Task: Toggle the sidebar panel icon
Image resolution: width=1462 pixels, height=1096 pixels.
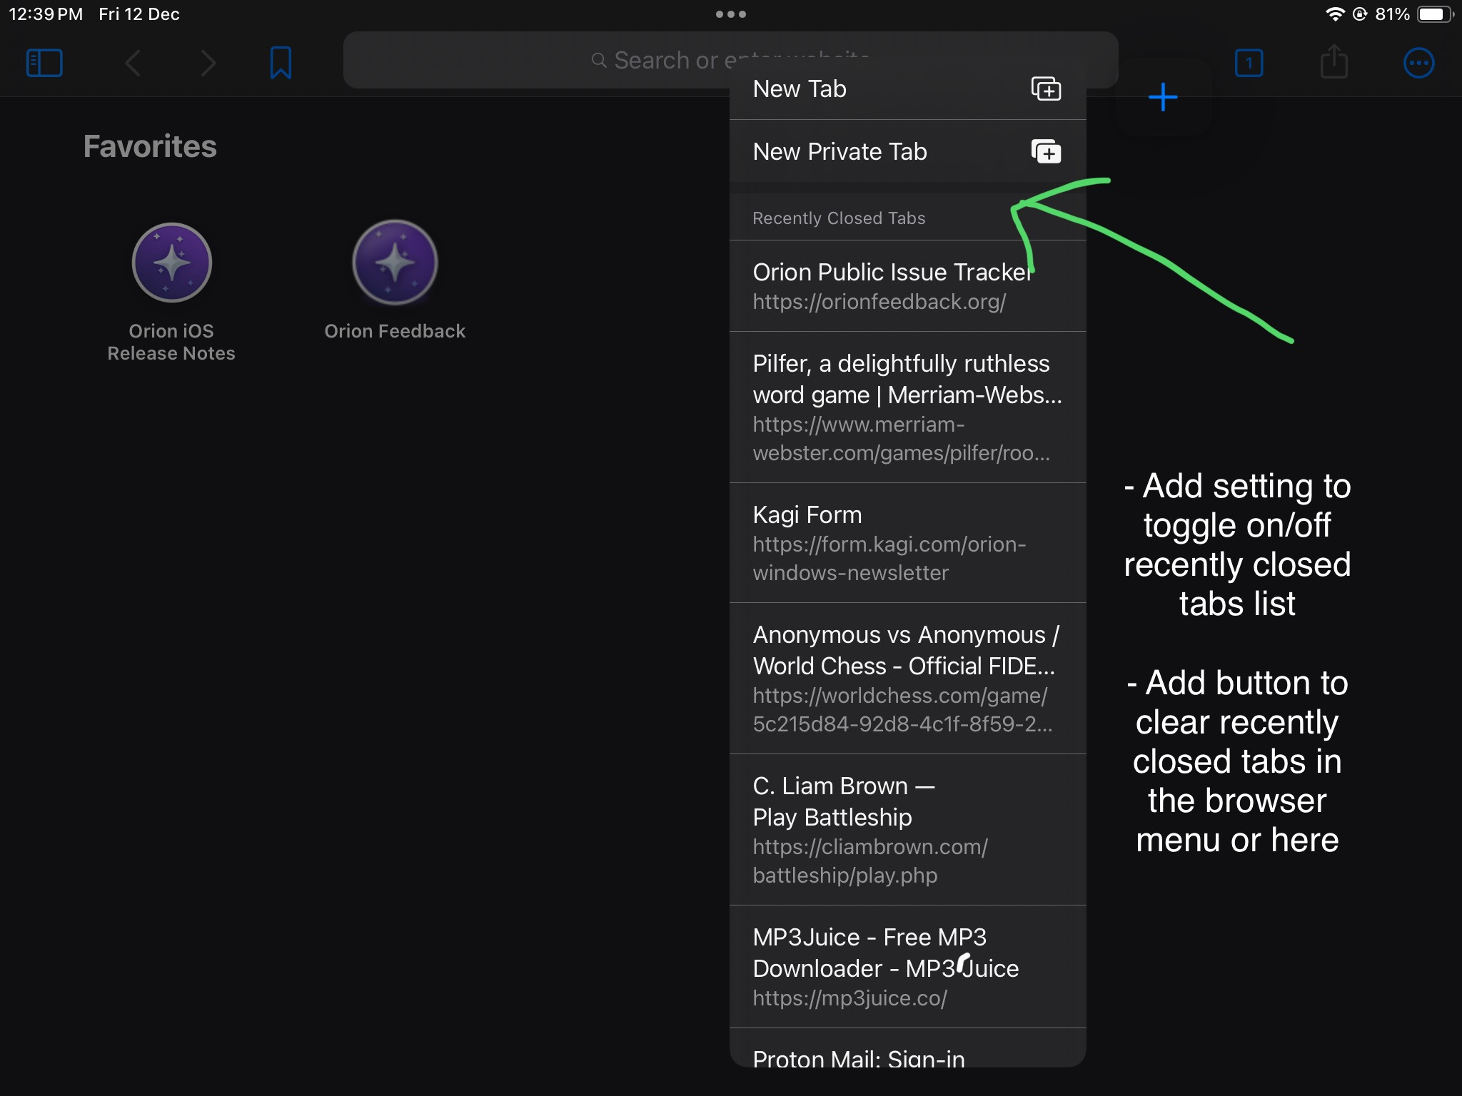Action: tap(44, 63)
